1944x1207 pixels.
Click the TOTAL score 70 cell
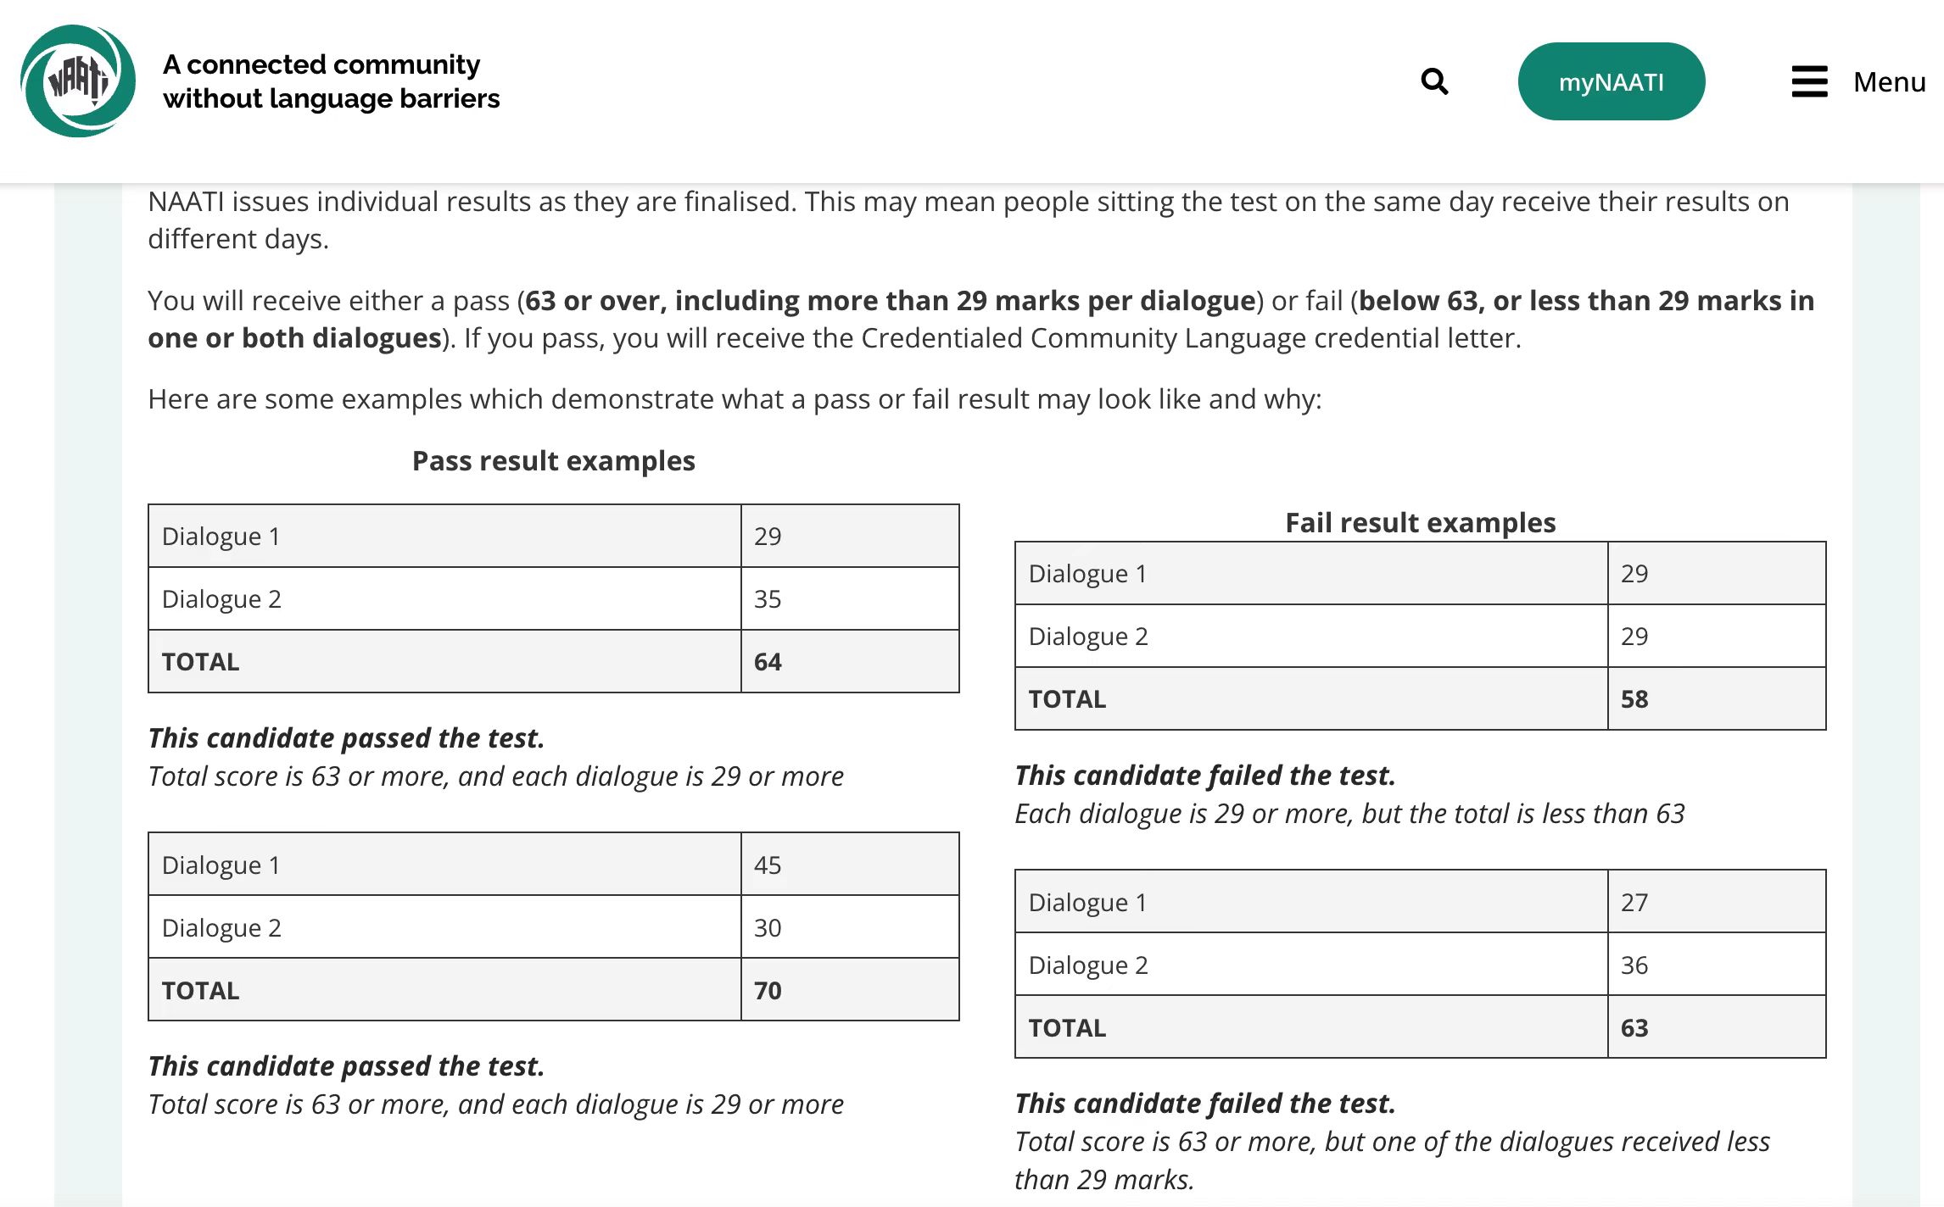(x=850, y=990)
